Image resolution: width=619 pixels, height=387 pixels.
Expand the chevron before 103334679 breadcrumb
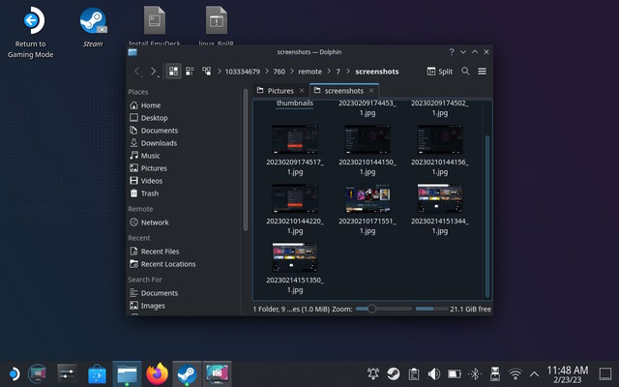[x=220, y=72]
